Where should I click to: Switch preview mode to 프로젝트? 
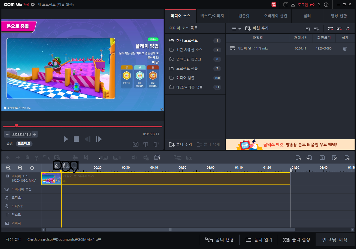click(24, 143)
